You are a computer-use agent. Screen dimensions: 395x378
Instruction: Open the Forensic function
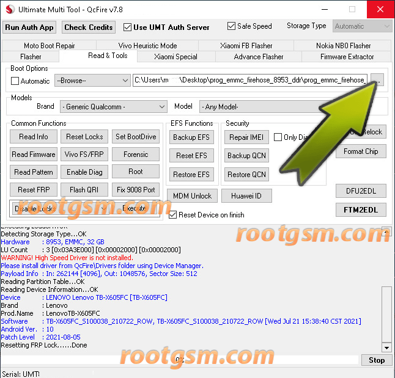[136, 154]
